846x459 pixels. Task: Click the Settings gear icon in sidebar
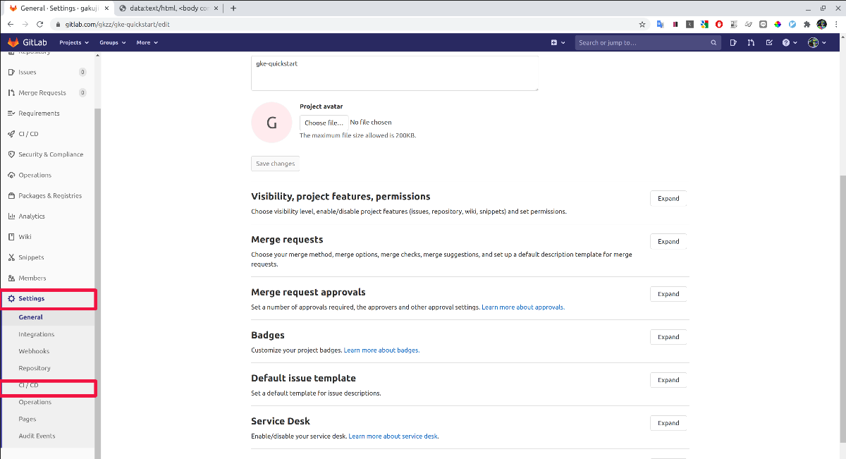[x=11, y=298]
